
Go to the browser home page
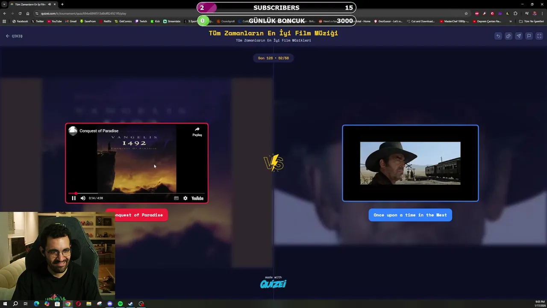point(28,13)
